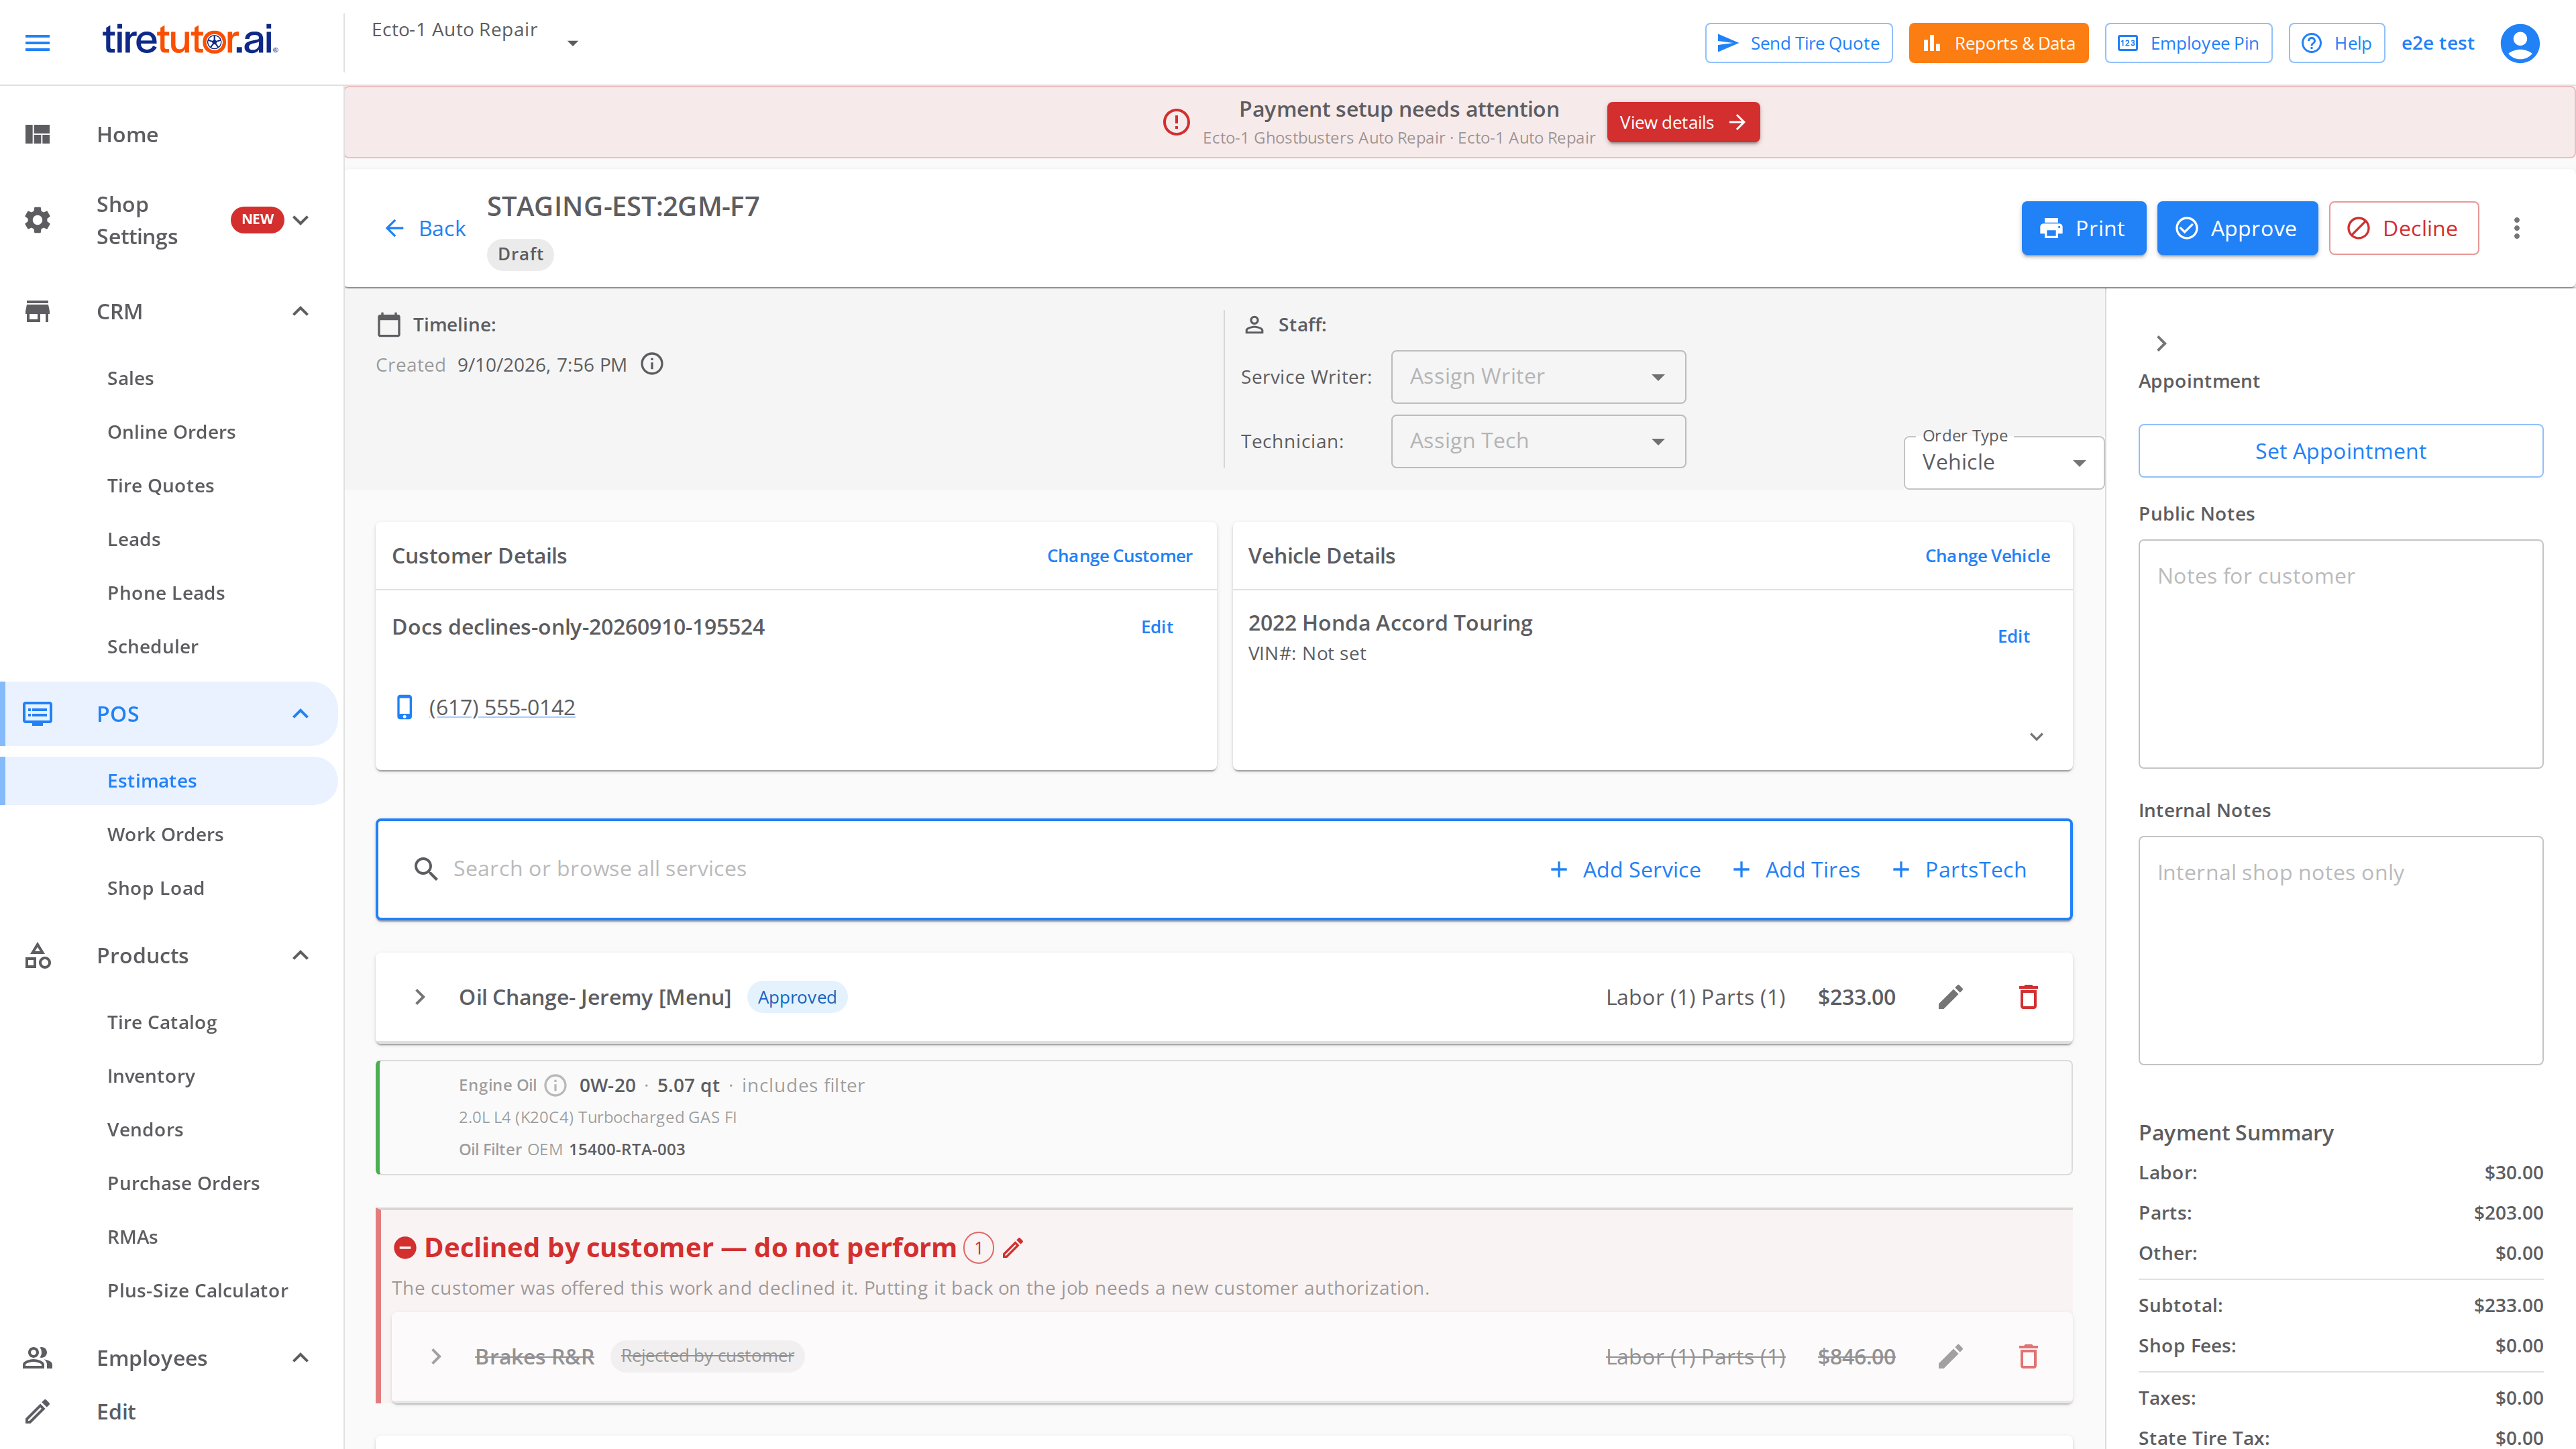The height and width of the screenshot is (1449, 2576).
Task: Click the Internal shop notes only text area
Action: pos(2340,950)
